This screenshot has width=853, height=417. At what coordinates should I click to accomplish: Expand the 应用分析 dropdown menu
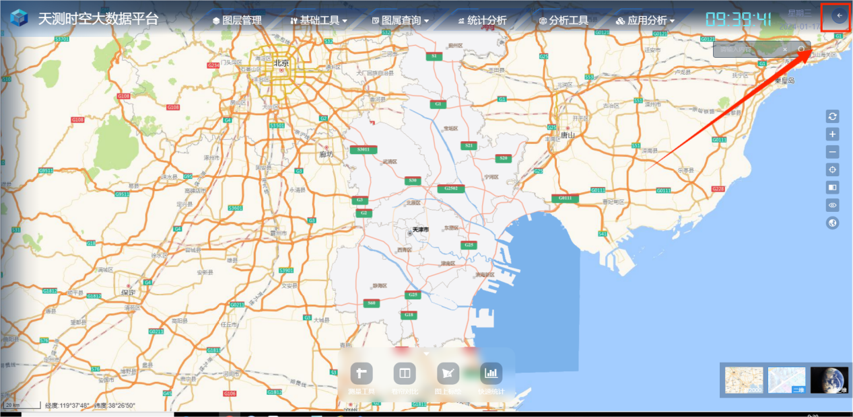click(645, 20)
